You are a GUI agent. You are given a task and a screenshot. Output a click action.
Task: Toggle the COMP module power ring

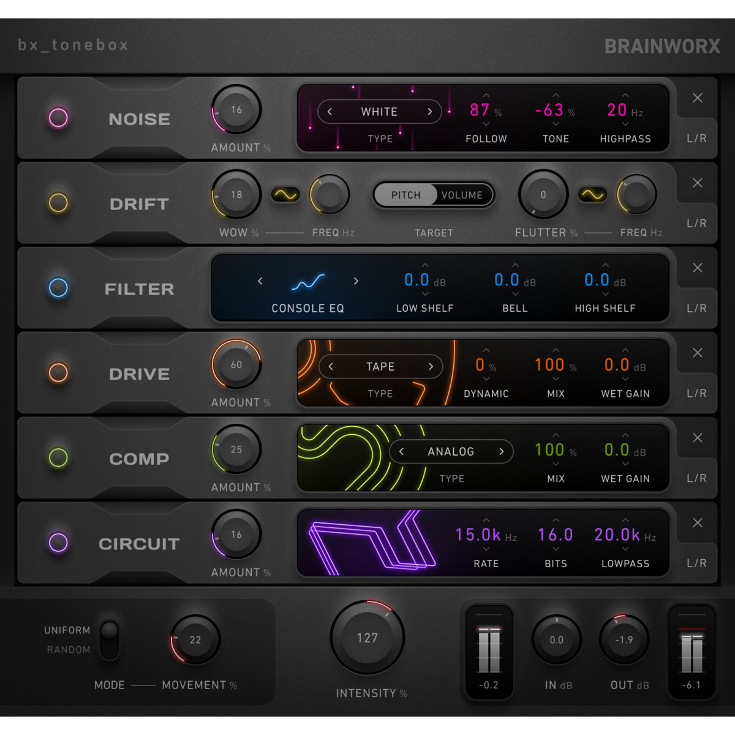tap(58, 458)
